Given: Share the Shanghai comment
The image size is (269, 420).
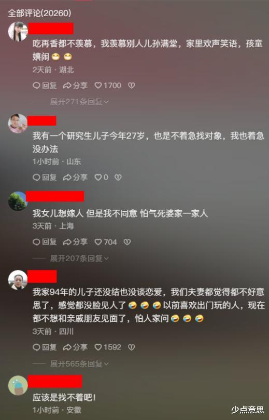Looking at the screenshot, I should click(75, 242).
